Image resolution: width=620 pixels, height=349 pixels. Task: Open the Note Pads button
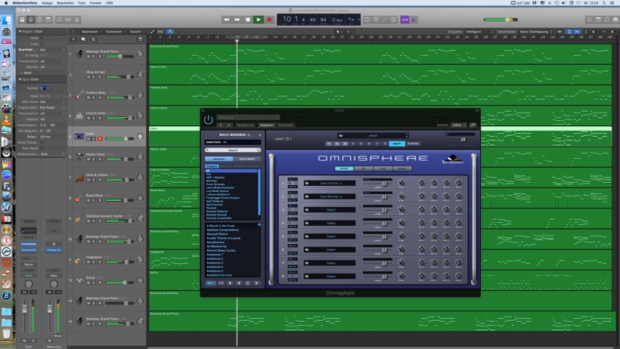click(x=598, y=20)
